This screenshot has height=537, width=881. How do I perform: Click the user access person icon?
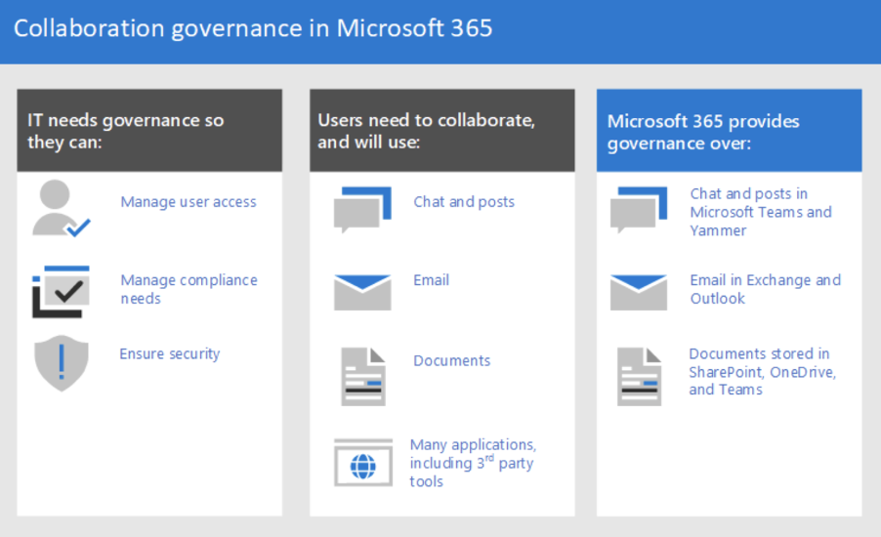[62, 208]
